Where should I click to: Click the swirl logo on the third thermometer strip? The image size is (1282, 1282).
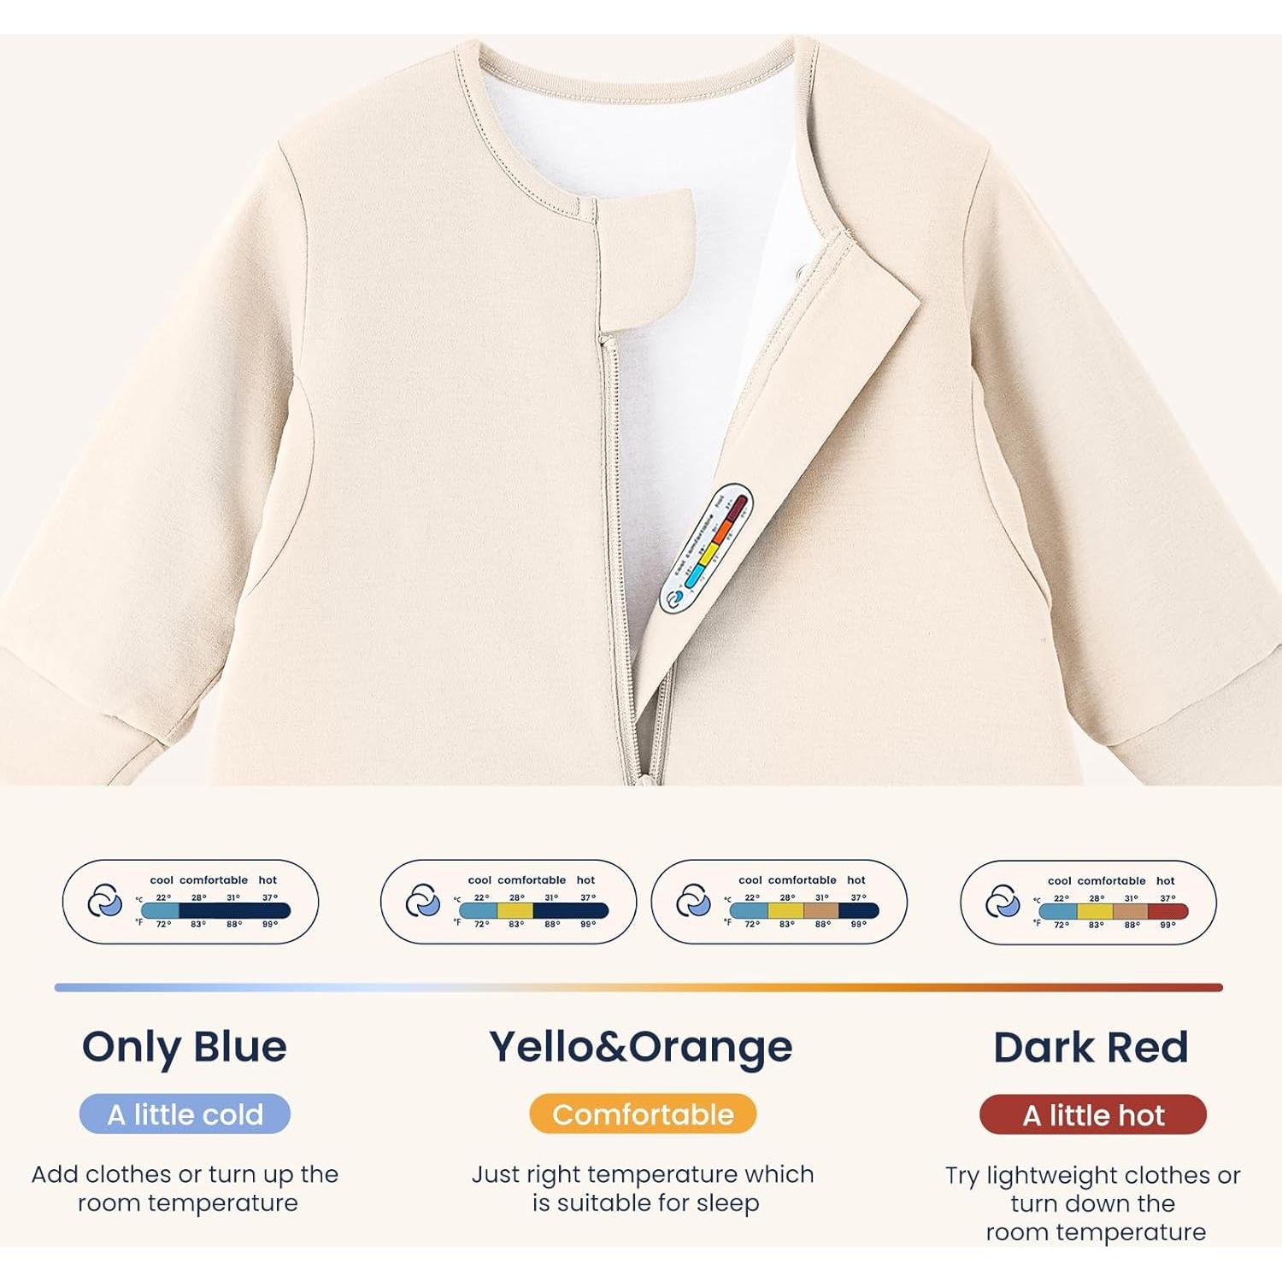pyautogui.click(x=693, y=901)
